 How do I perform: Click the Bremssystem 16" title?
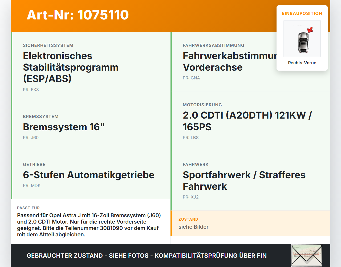tap(64, 127)
